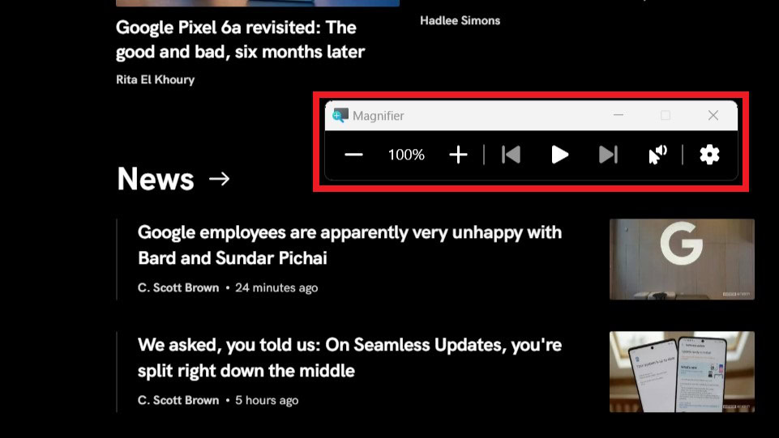Screen dimensions: 779x438
Task: Click the Magnifier title text
Action: coord(378,116)
